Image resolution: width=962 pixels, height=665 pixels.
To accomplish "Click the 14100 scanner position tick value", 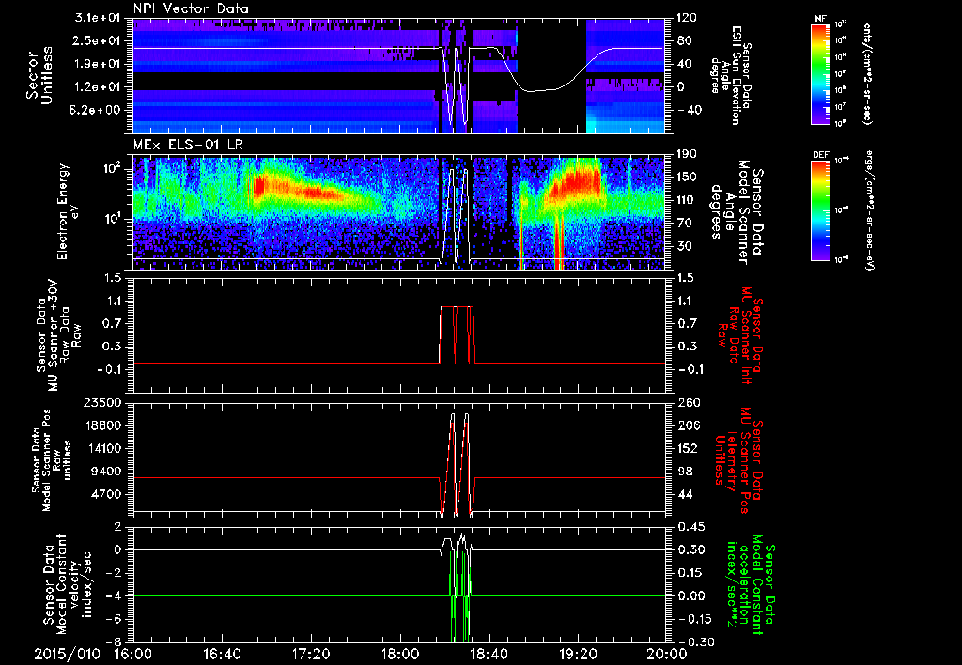I will click(x=101, y=448).
